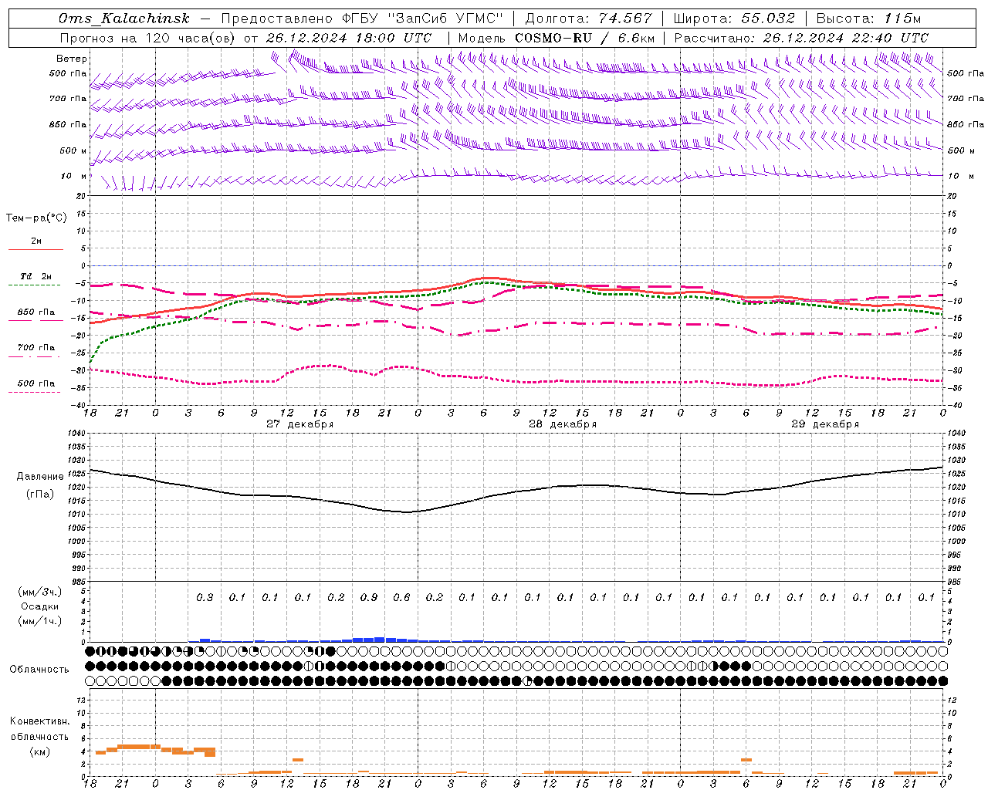Click the '1040' label on left pressure axis
The width and height of the screenshot is (988, 790).
[x=75, y=434]
